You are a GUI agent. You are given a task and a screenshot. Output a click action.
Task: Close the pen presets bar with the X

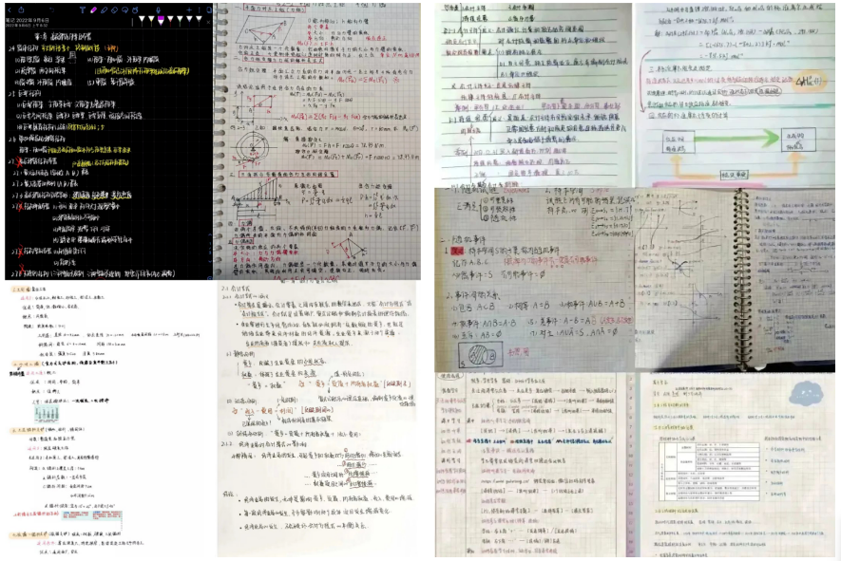(207, 21)
